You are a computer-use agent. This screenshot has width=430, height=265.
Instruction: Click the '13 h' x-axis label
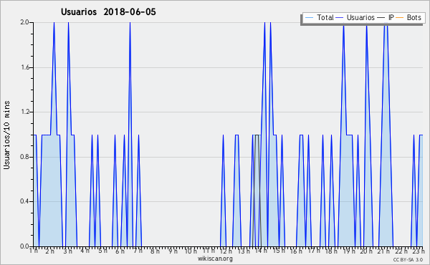pos(244,251)
